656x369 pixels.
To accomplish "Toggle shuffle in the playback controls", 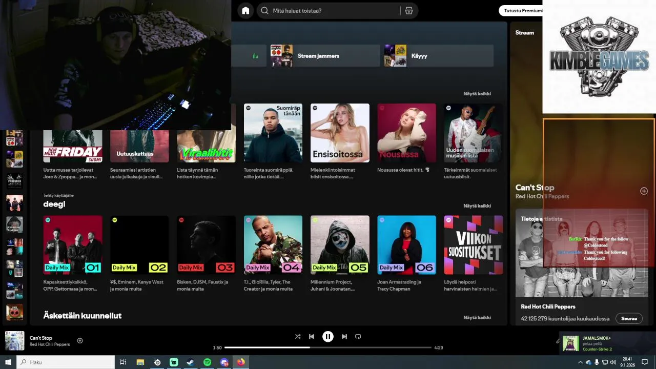I will [x=298, y=337].
